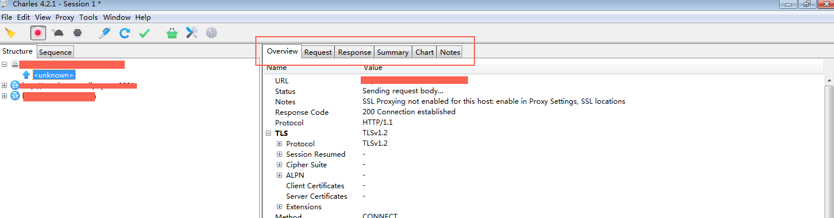Click the '200 Connection established' value
Image resolution: width=834 pixels, height=218 pixels.
coord(409,112)
